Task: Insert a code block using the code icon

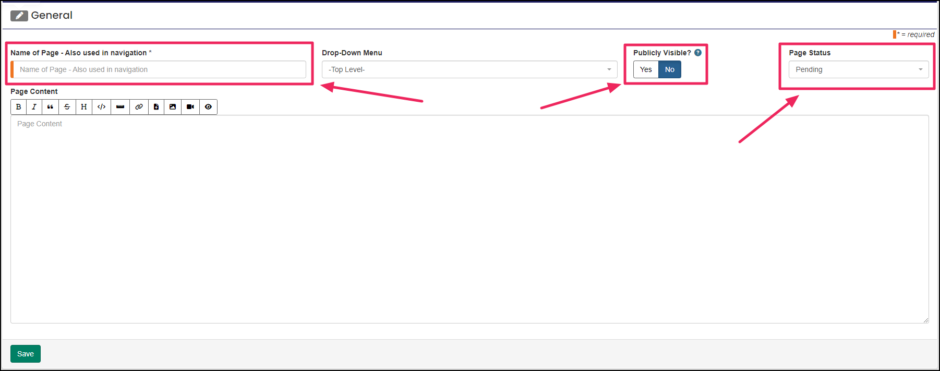Action: [102, 107]
